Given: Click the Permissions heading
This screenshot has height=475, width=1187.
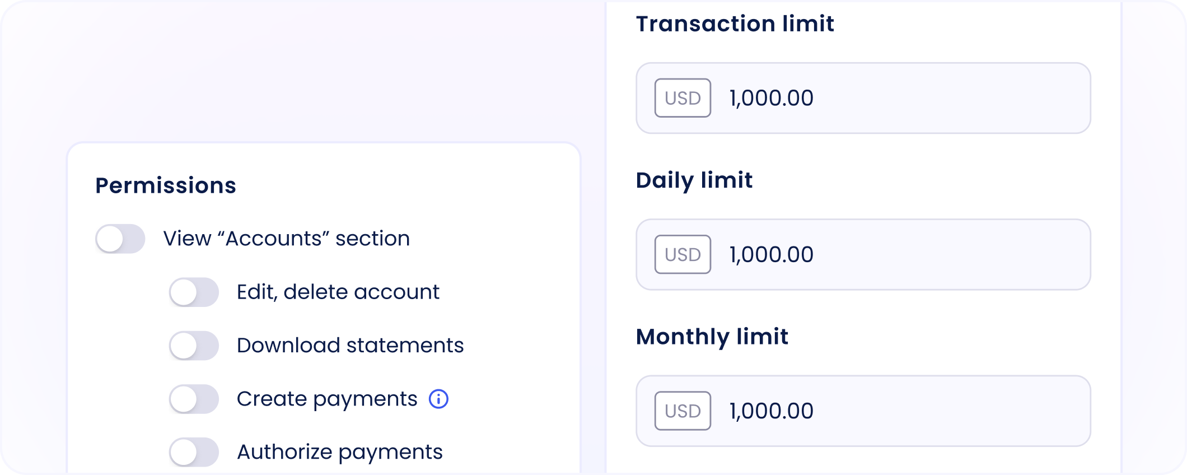Looking at the screenshot, I should point(166,185).
